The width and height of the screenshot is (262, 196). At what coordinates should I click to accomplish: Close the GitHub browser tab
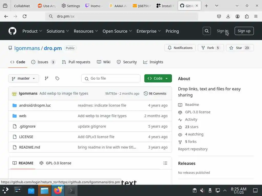pyautogui.click(x=197, y=6)
